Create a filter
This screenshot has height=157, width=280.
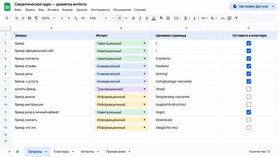click(236, 18)
